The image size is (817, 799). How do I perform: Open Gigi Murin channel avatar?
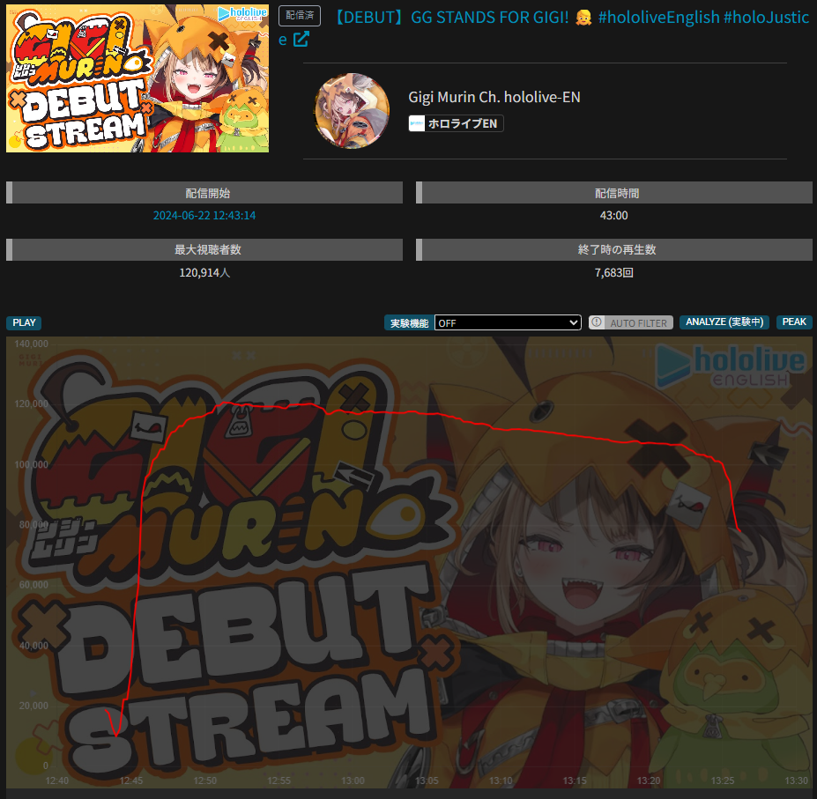coord(353,110)
